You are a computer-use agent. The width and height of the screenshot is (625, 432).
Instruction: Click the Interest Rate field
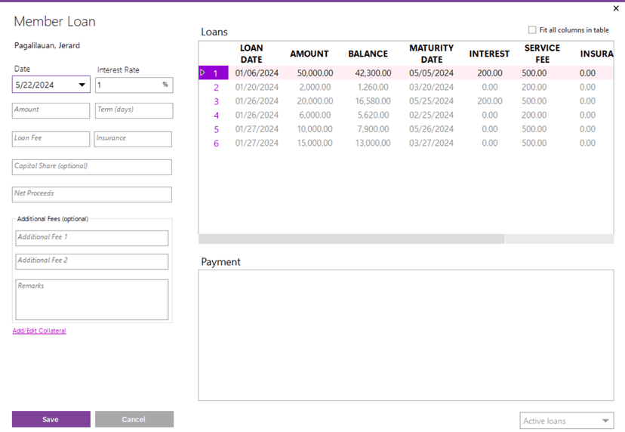tap(127, 85)
